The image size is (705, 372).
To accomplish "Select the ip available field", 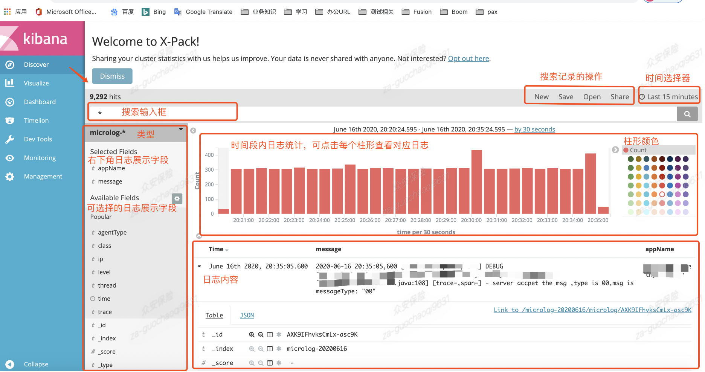I will 100,259.
